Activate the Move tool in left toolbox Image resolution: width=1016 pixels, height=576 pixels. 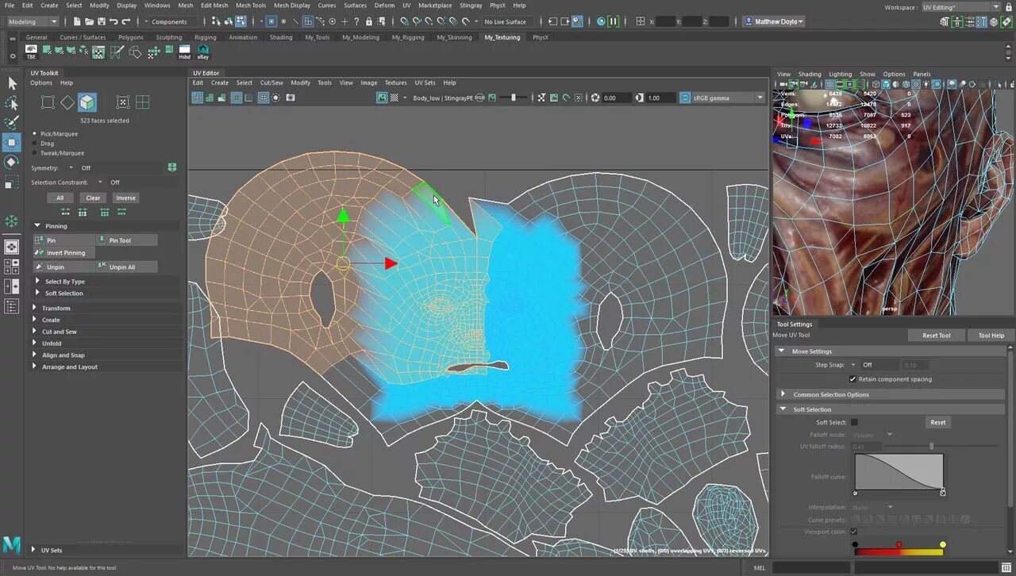12,143
